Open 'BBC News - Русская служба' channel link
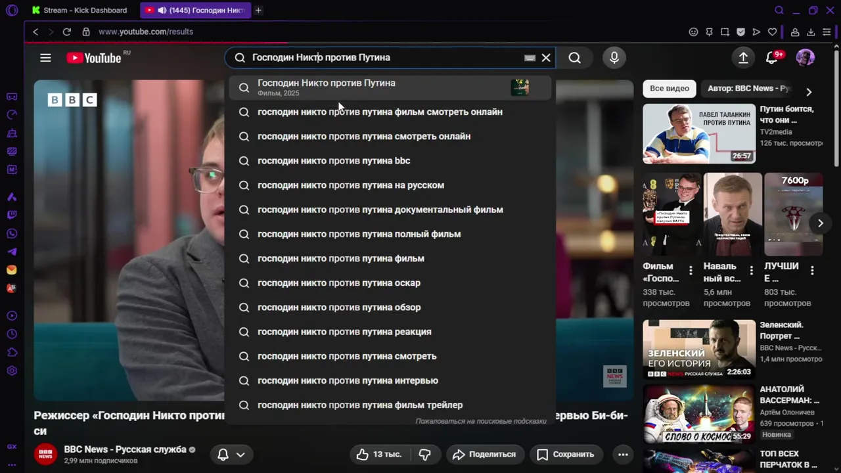841x473 pixels. pos(125,449)
